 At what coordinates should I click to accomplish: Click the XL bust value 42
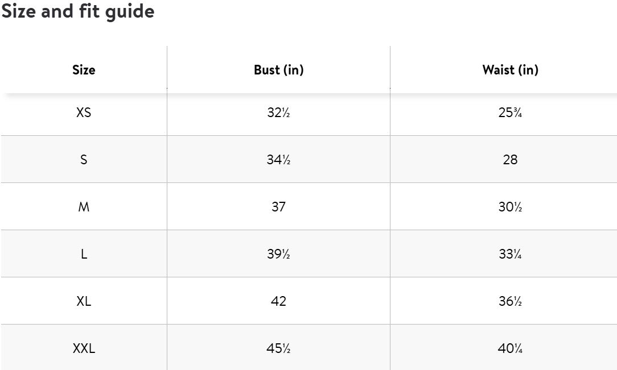278,301
